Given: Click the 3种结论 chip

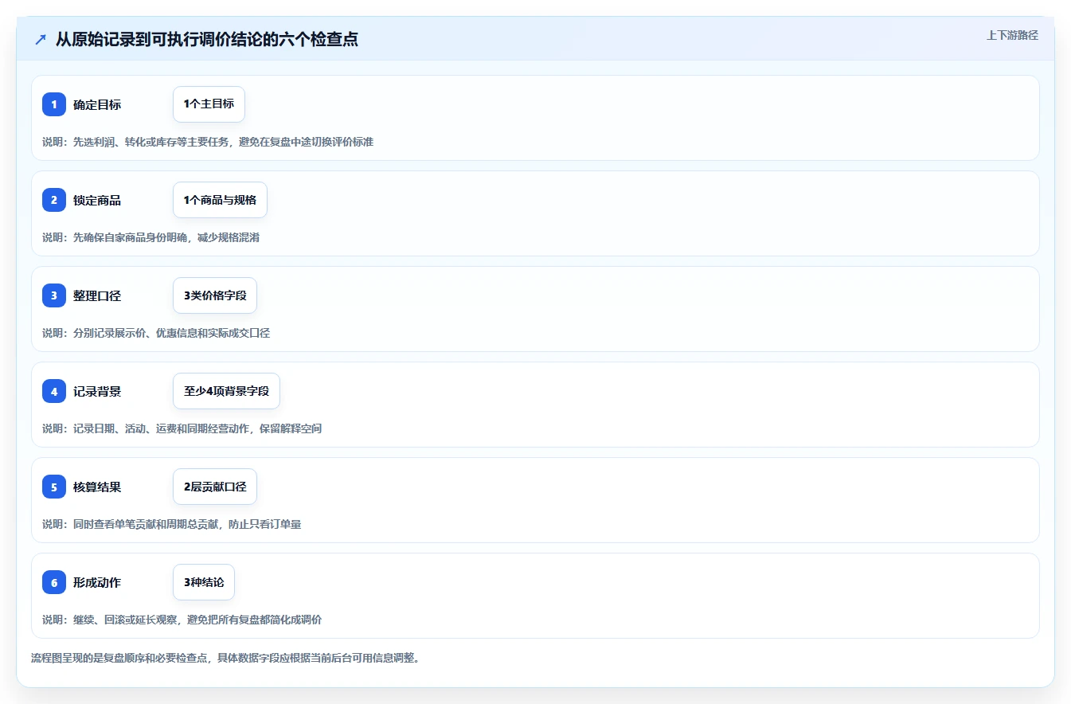Looking at the screenshot, I should click(x=204, y=582).
